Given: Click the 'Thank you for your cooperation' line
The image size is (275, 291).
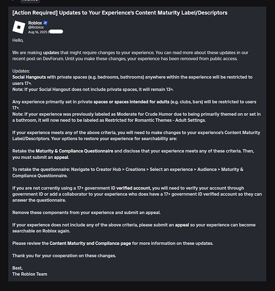Looking at the screenshot, I should coord(64,256).
